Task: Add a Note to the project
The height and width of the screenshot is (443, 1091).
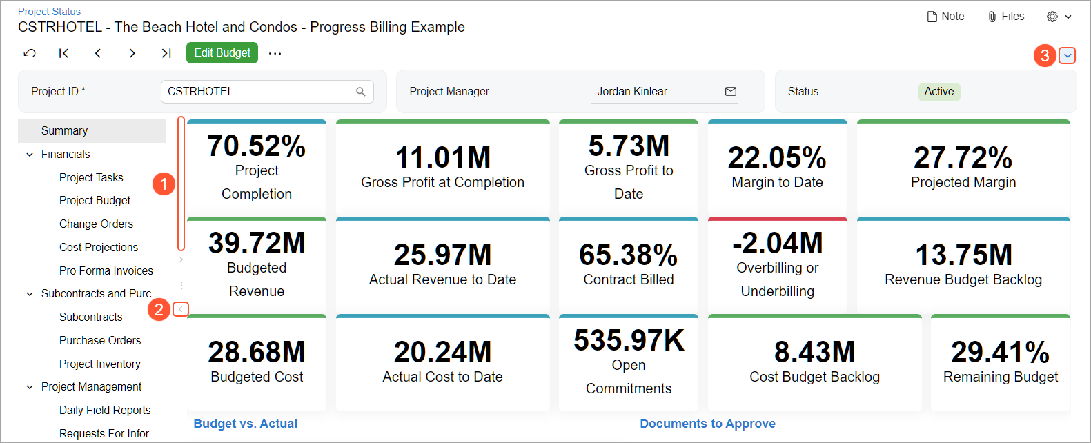Action: pos(945,17)
